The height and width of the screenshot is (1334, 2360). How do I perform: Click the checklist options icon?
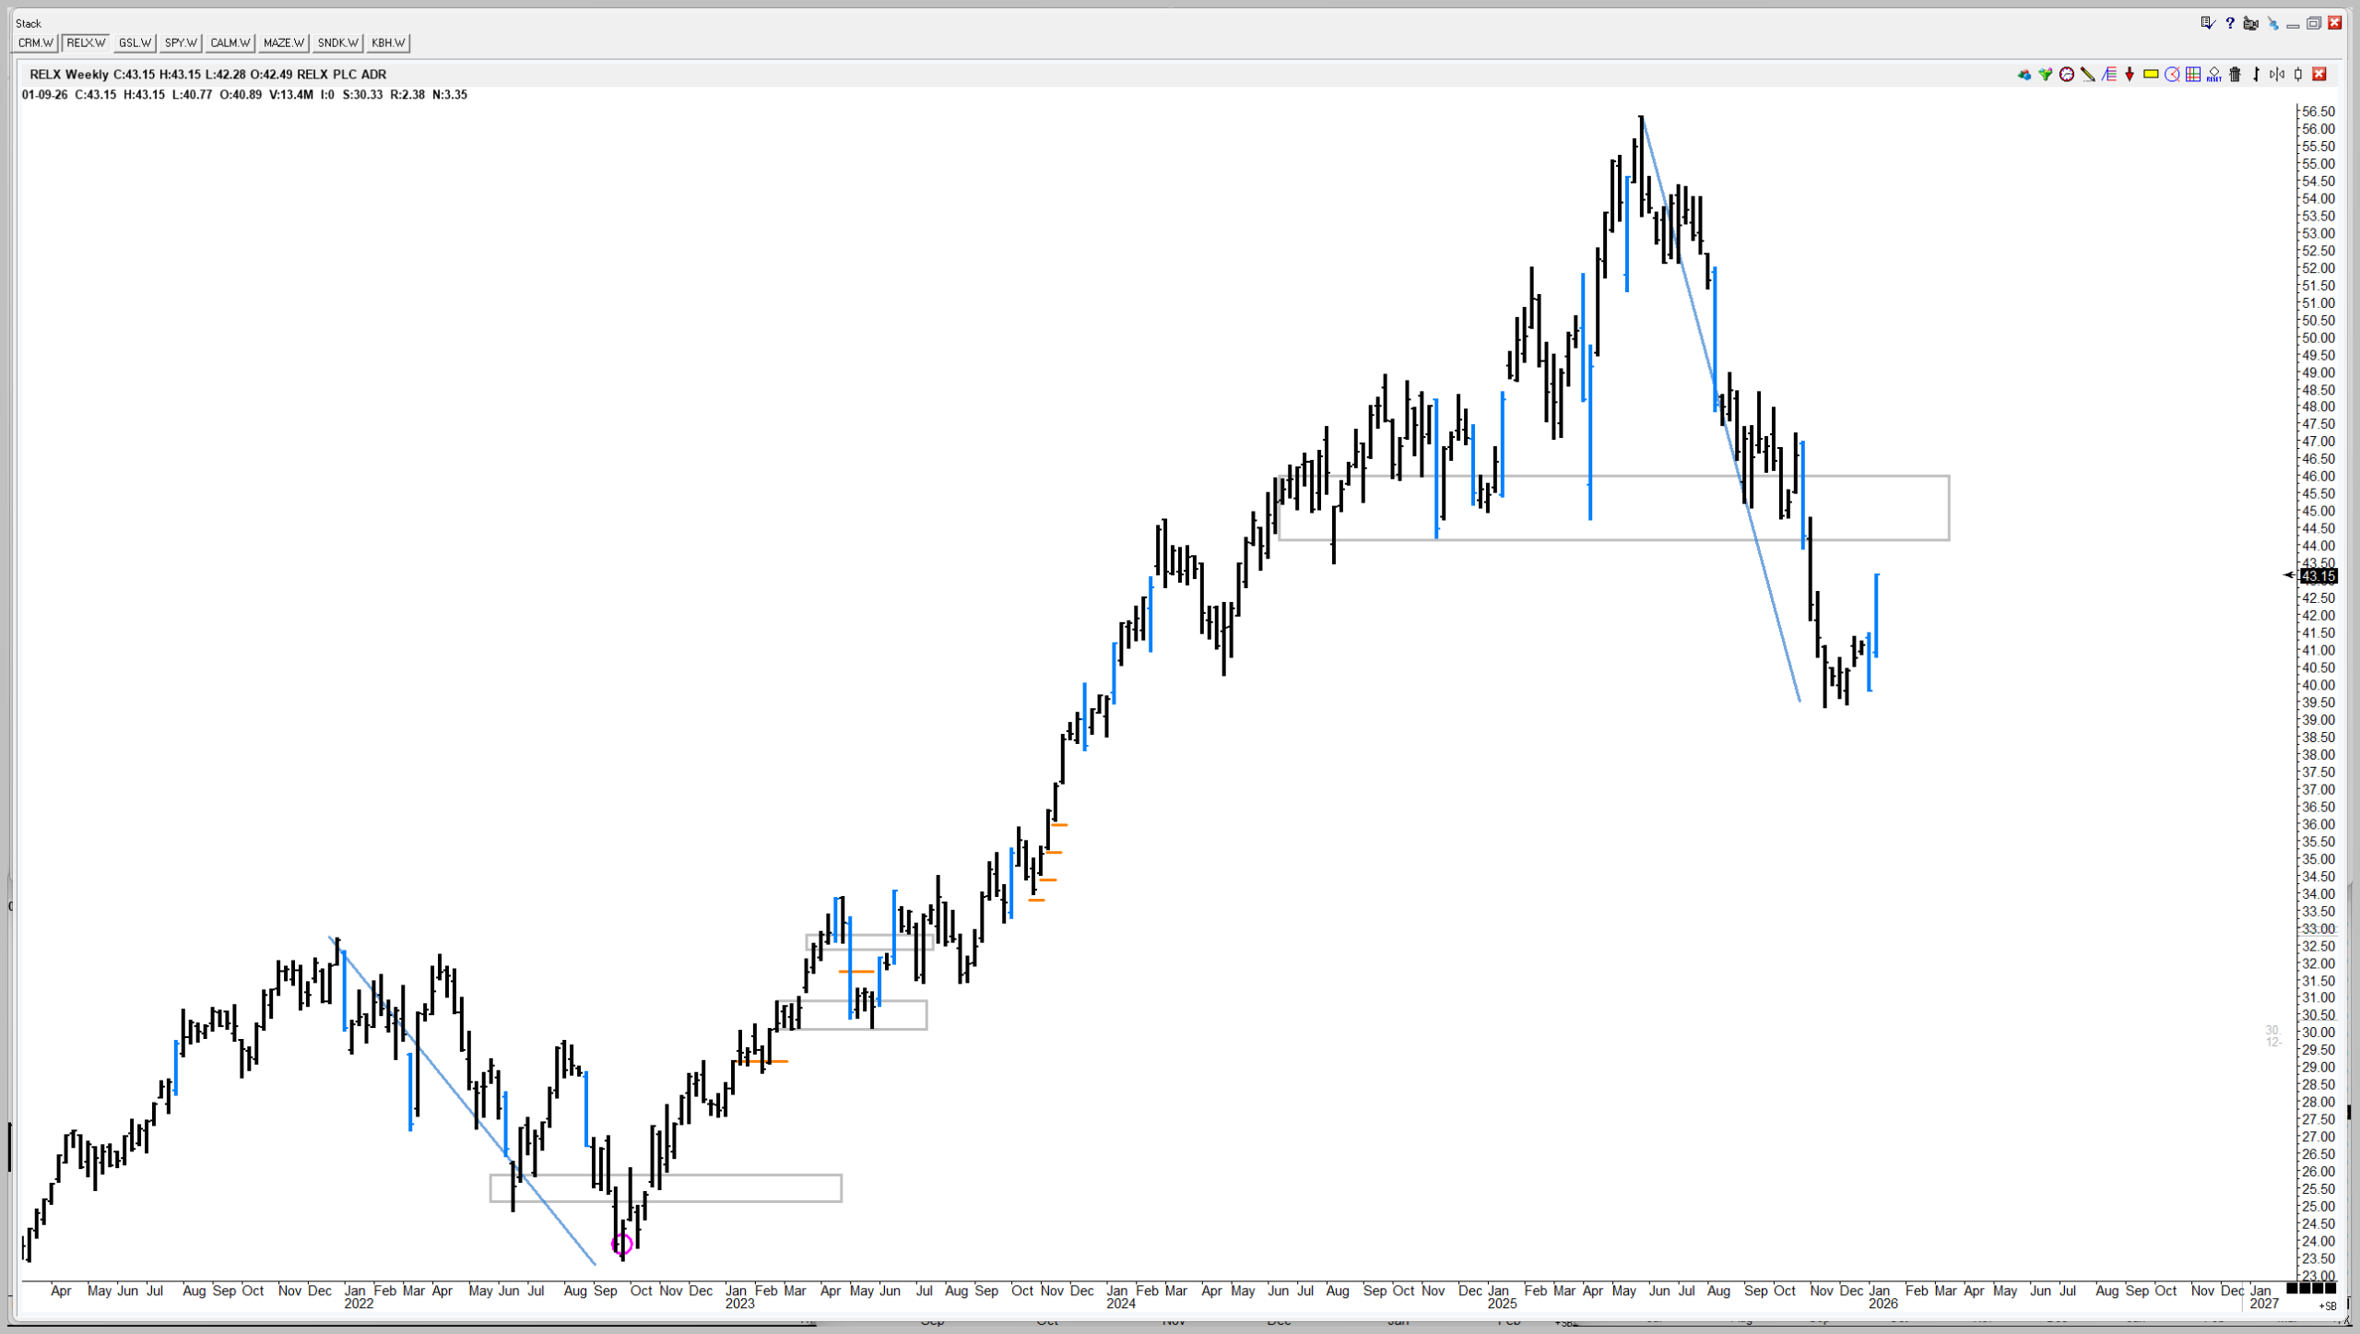point(2208,23)
